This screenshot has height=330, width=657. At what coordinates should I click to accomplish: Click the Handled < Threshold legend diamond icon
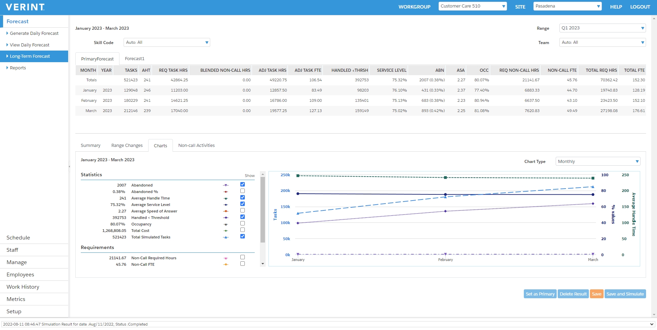click(226, 218)
